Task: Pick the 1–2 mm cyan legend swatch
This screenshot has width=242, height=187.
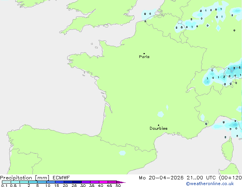Action: [x=24, y=182]
